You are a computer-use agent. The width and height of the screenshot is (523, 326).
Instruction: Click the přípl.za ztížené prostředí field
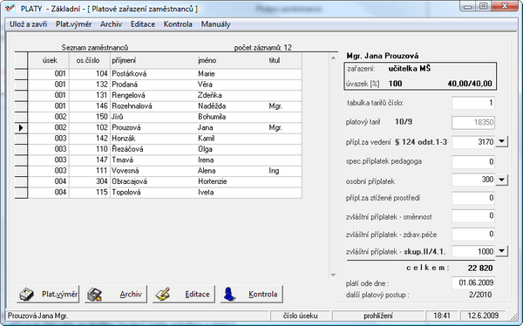pyautogui.click(x=473, y=198)
